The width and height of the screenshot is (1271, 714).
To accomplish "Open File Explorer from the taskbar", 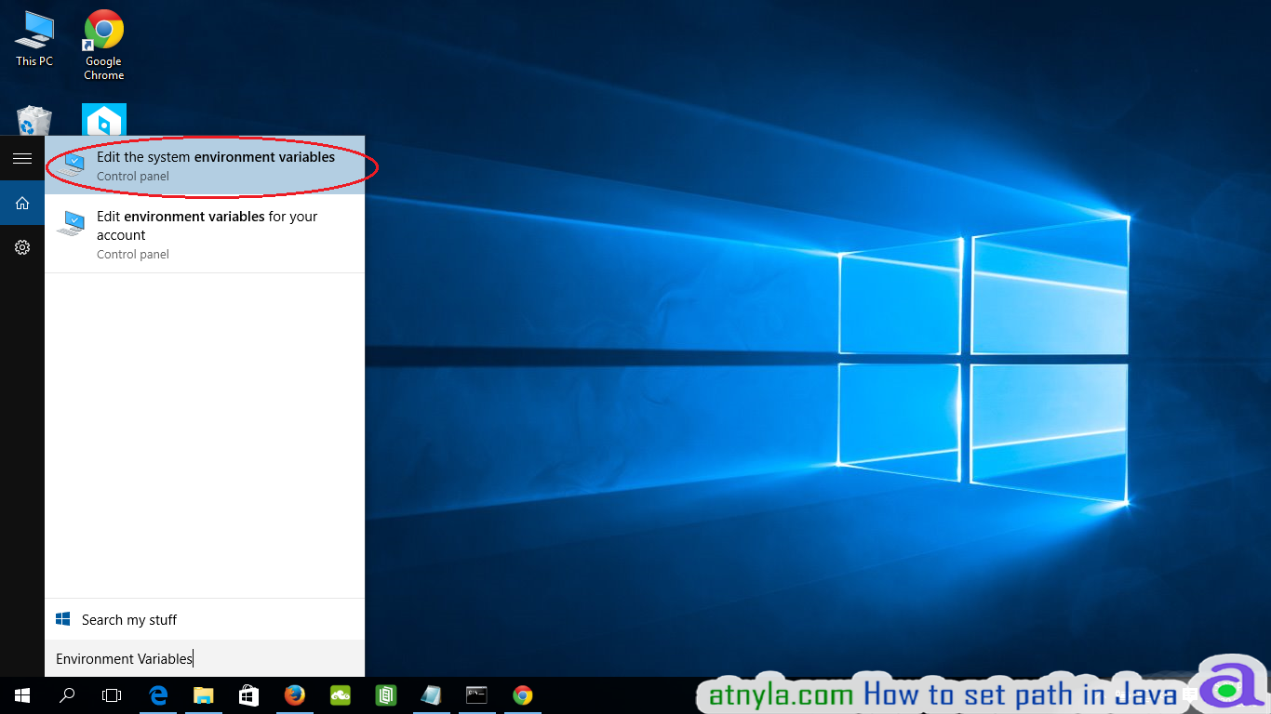I will click(x=203, y=694).
